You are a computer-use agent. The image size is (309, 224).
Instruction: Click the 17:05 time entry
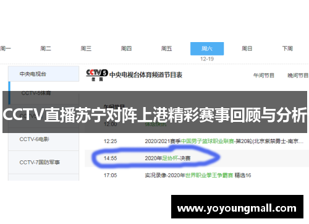point(111,175)
